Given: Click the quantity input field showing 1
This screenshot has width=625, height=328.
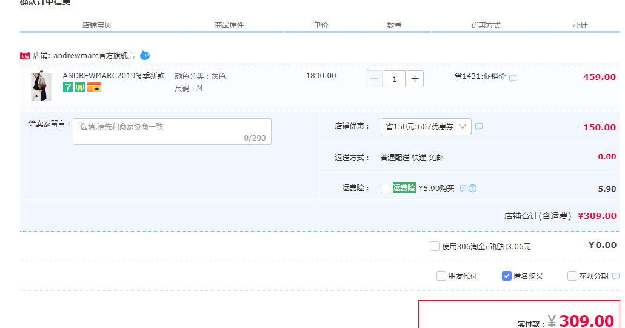Looking at the screenshot, I should coord(395,79).
